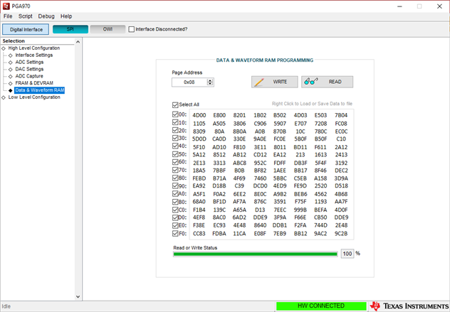Click the HW CONNECTED status indicator
The height and width of the screenshot is (312, 450).
click(x=321, y=306)
